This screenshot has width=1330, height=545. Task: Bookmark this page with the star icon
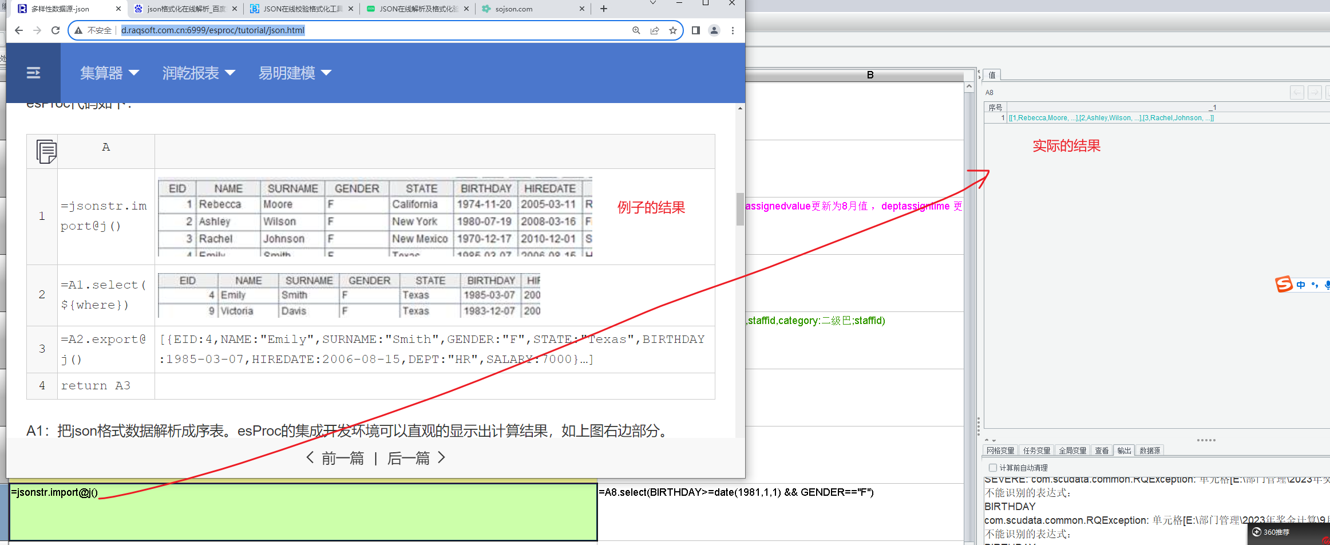tap(673, 30)
